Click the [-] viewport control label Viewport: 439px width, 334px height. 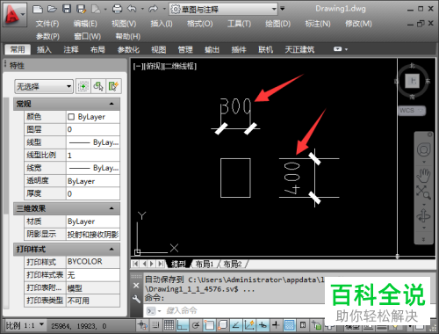(138, 67)
